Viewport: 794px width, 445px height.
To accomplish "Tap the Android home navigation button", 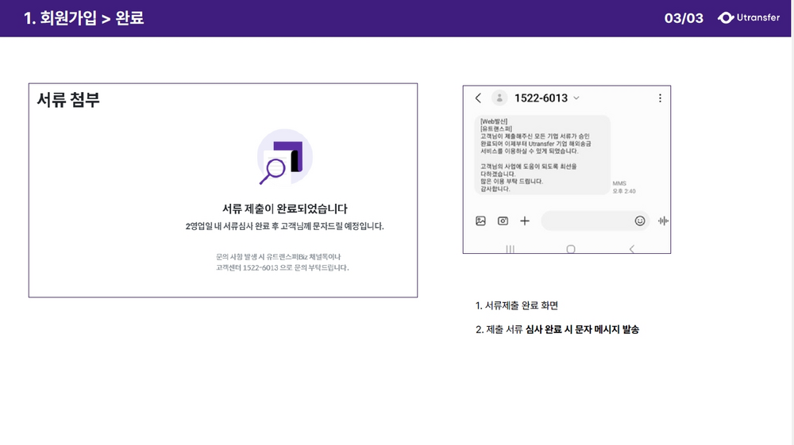I will pos(571,249).
